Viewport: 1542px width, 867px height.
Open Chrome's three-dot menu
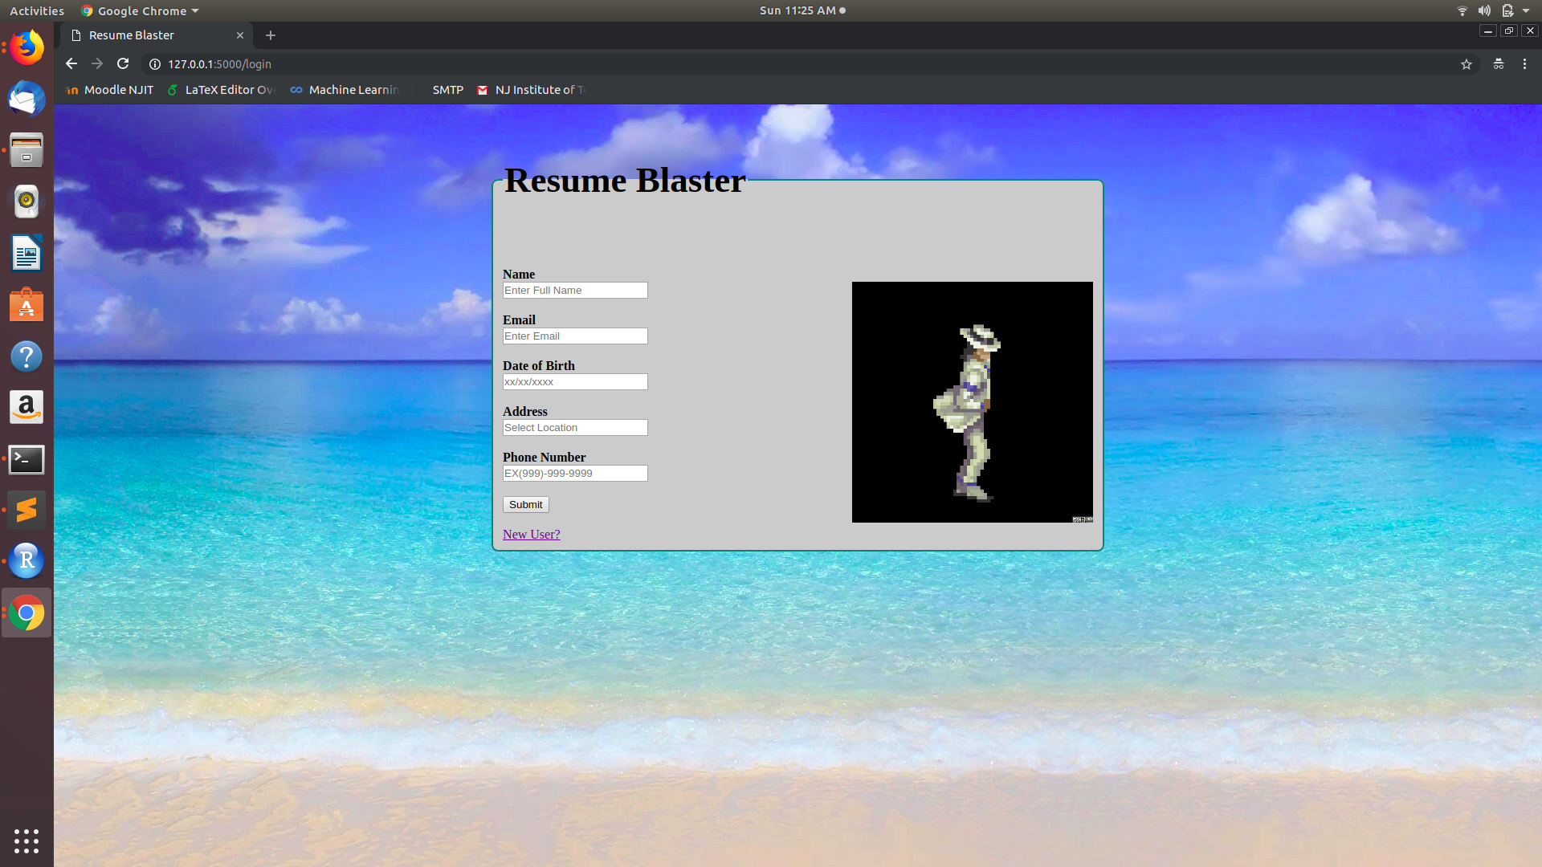tap(1524, 64)
